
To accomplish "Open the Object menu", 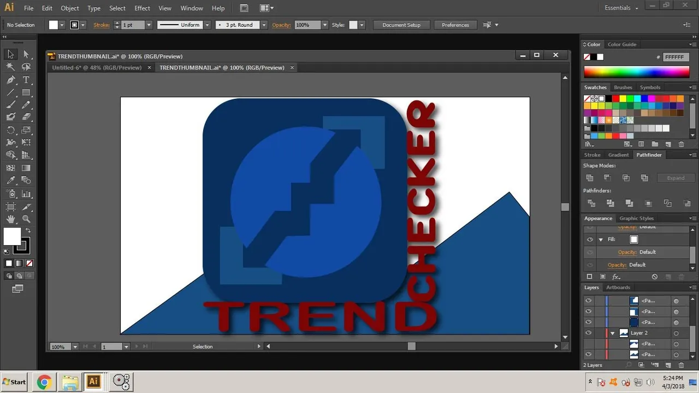I will [x=70, y=8].
